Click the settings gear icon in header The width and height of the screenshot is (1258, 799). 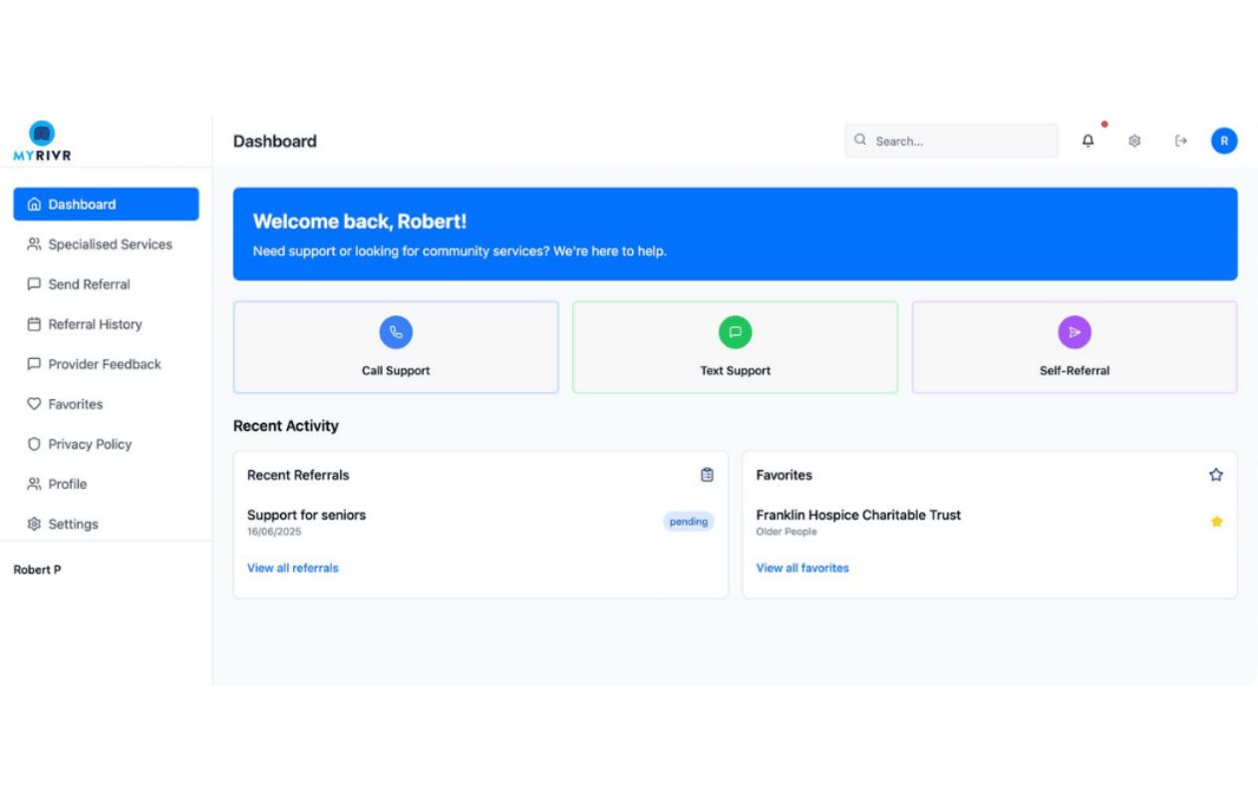[1134, 142]
